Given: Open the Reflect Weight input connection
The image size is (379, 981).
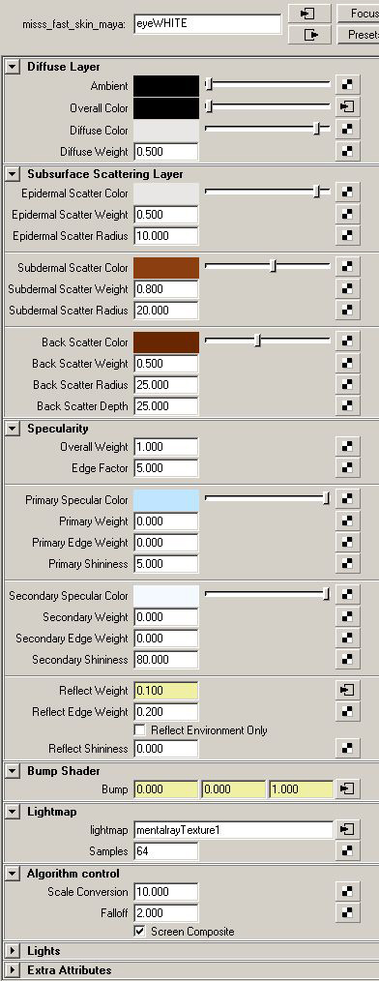Looking at the screenshot, I should click(x=348, y=690).
